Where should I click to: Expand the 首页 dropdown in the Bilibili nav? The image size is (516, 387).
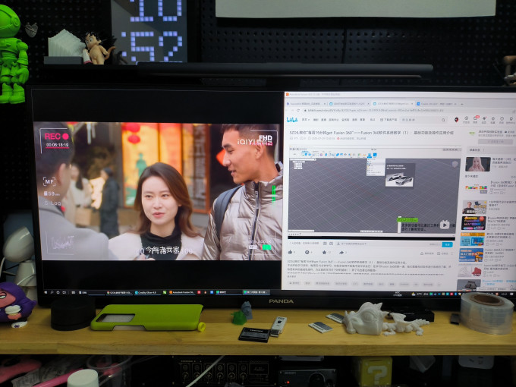(x=306, y=120)
